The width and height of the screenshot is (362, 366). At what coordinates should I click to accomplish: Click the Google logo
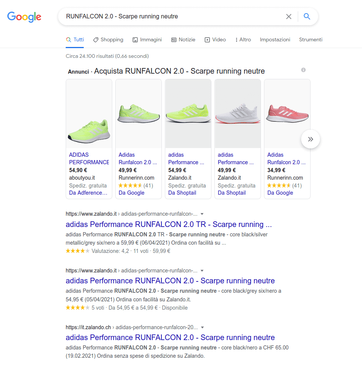click(x=24, y=17)
